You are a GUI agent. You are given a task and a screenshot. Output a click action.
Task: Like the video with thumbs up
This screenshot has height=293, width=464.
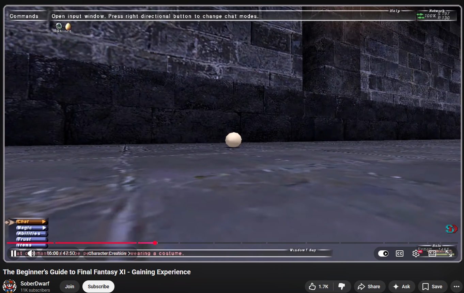coord(319,287)
